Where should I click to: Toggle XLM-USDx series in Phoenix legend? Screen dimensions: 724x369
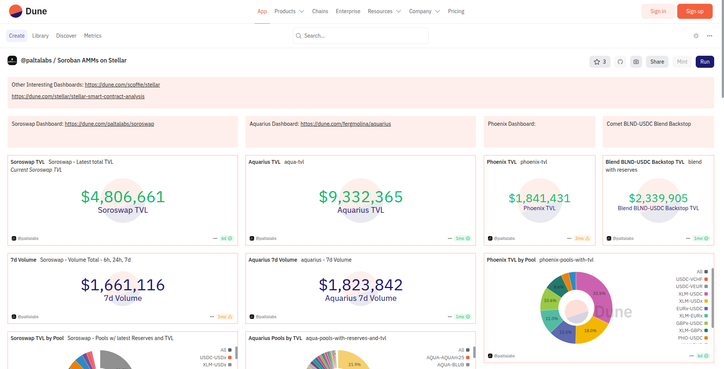[x=693, y=301]
